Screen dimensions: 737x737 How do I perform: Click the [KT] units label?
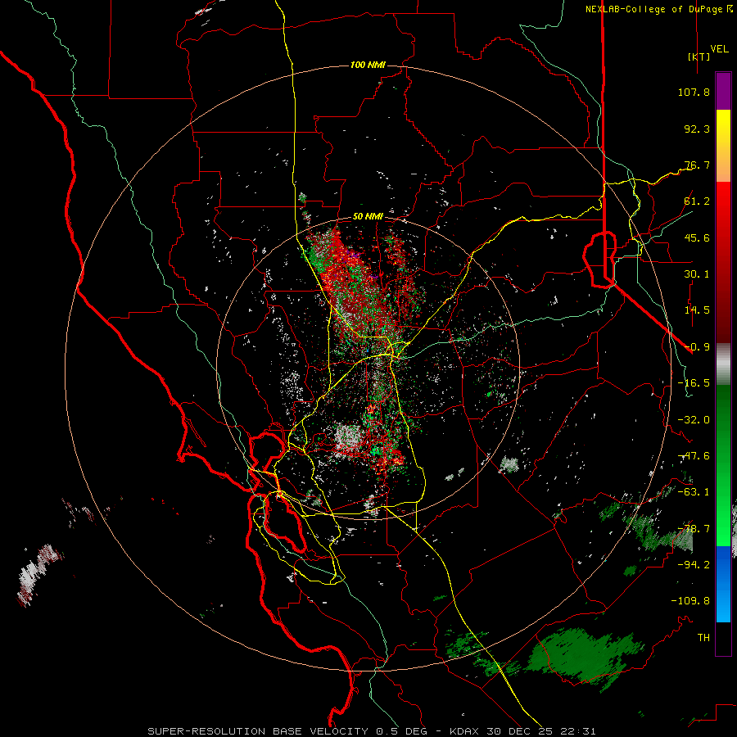click(x=699, y=57)
